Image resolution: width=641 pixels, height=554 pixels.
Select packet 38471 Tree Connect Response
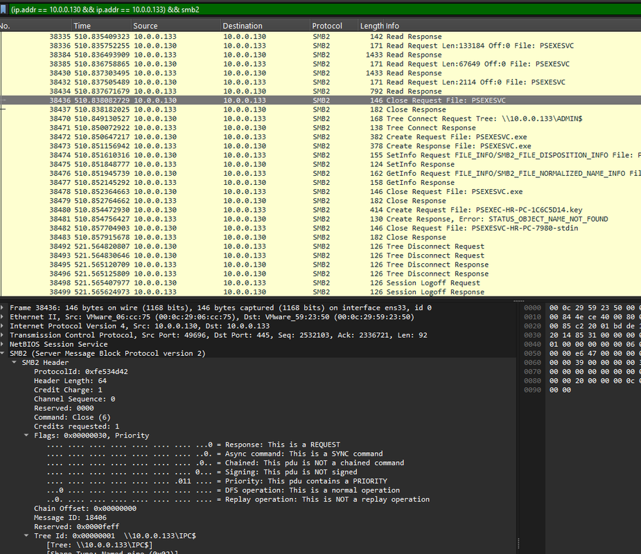[320, 127]
